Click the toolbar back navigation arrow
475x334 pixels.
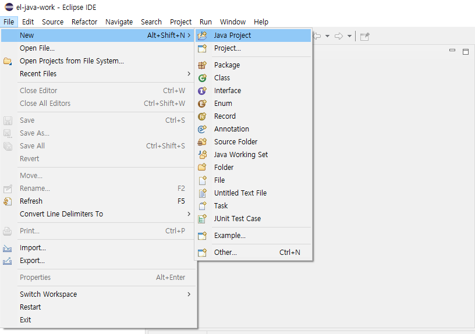point(317,36)
